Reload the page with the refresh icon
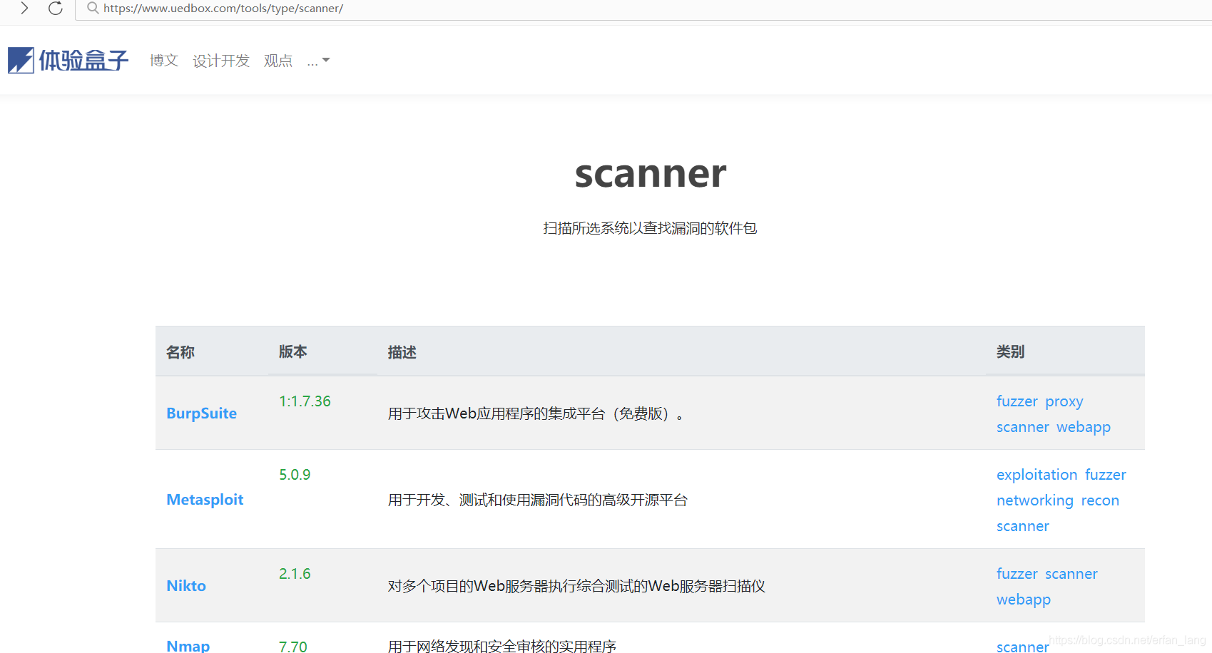The width and height of the screenshot is (1212, 653). click(56, 9)
